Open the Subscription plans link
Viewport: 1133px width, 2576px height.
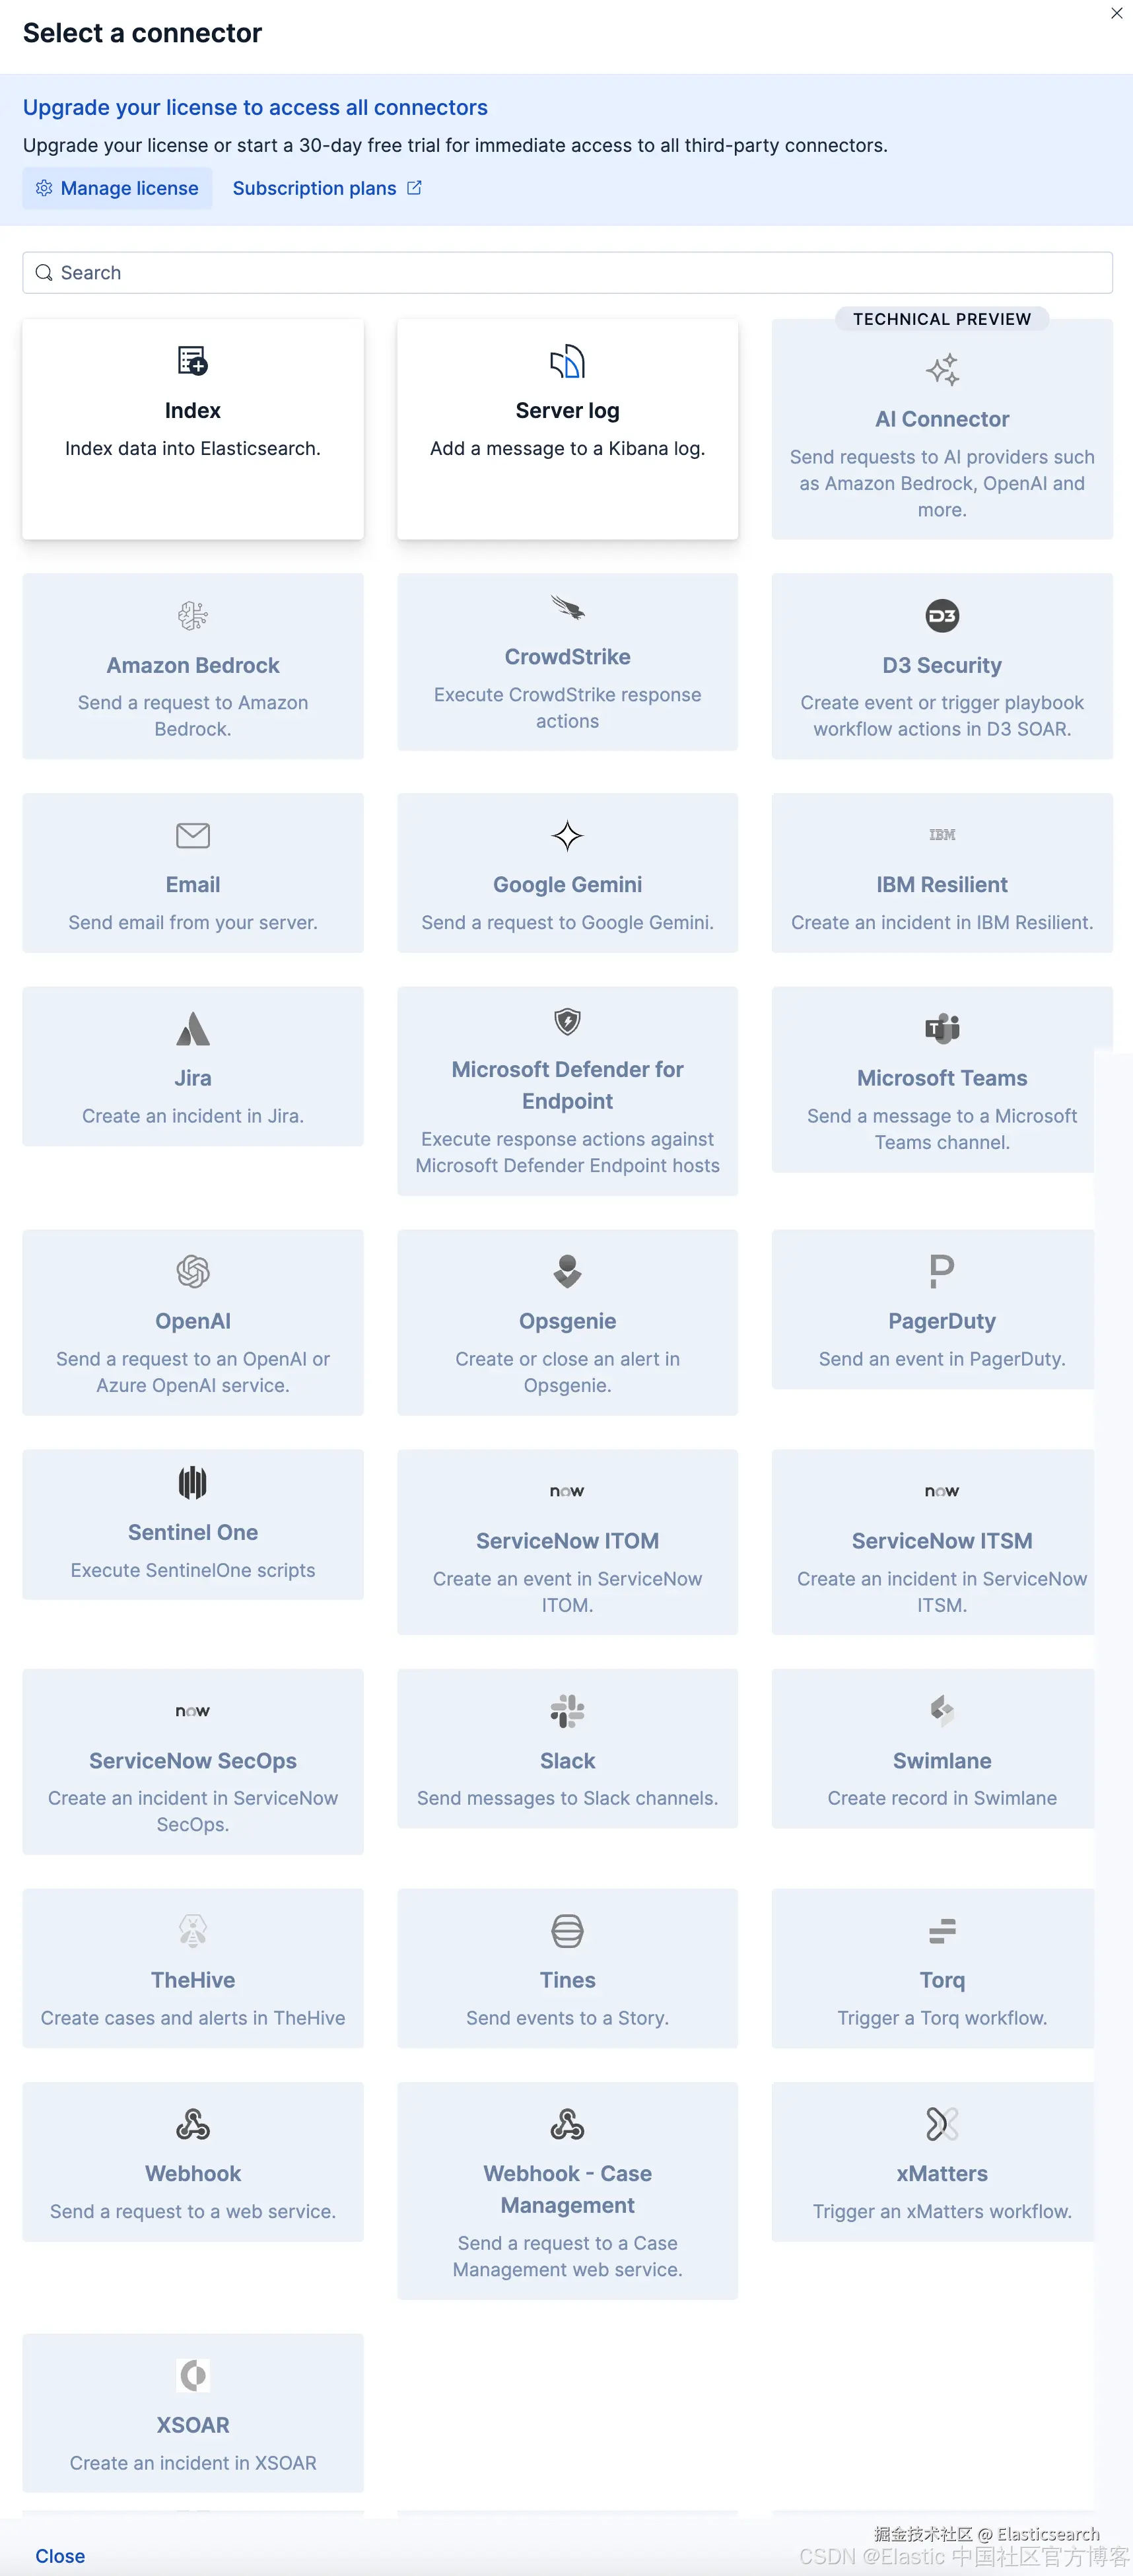click(x=327, y=188)
